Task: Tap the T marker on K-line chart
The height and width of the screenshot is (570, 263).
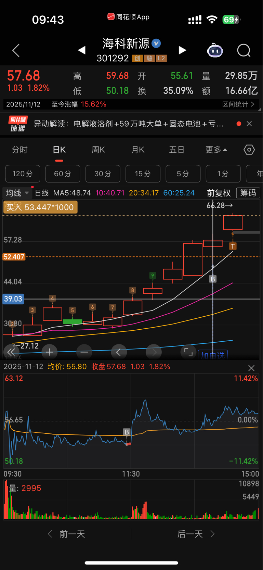Action: [x=233, y=246]
